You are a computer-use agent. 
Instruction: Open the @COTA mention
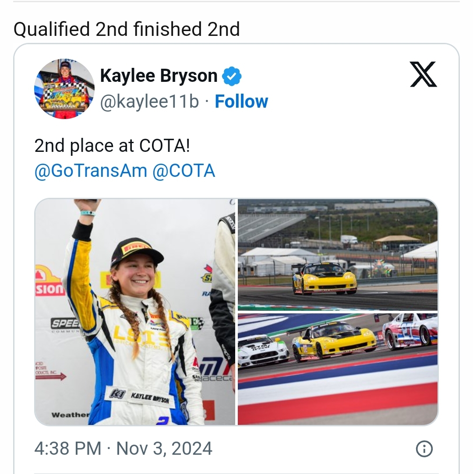[x=184, y=171]
